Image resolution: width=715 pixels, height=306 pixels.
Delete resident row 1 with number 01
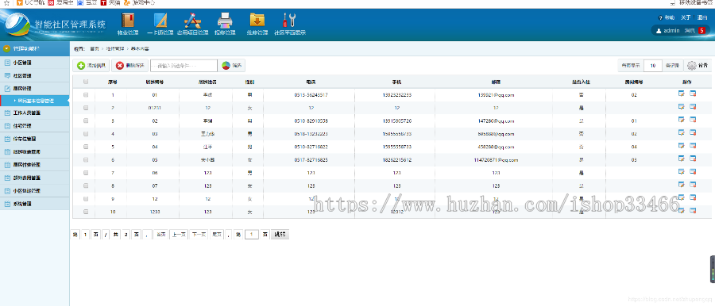pyautogui.click(x=693, y=94)
